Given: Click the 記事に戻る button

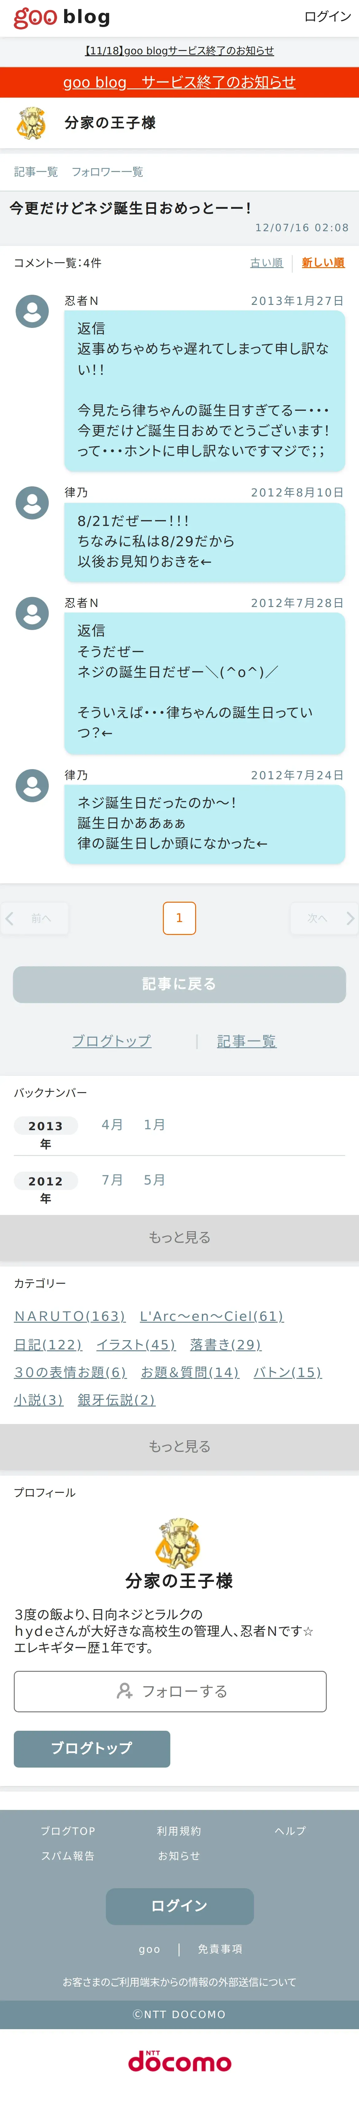Looking at the screenshot, I should [179, 984].
